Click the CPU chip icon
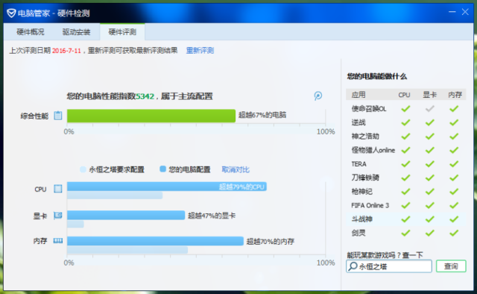 58,189
